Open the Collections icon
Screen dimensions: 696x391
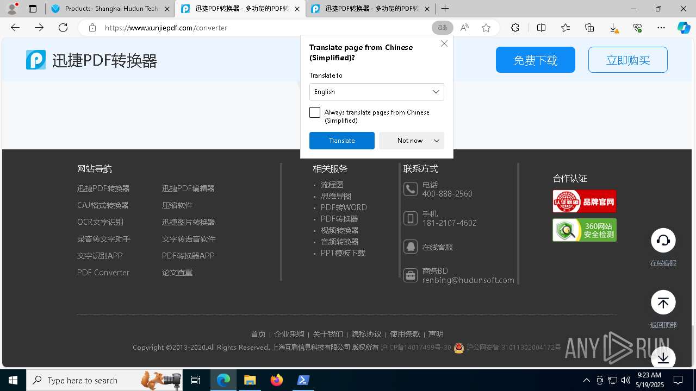coord(589,28)
